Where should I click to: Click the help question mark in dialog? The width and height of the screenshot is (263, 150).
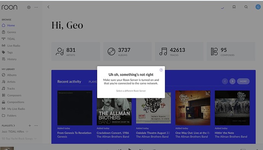click(x=161, y=70)
